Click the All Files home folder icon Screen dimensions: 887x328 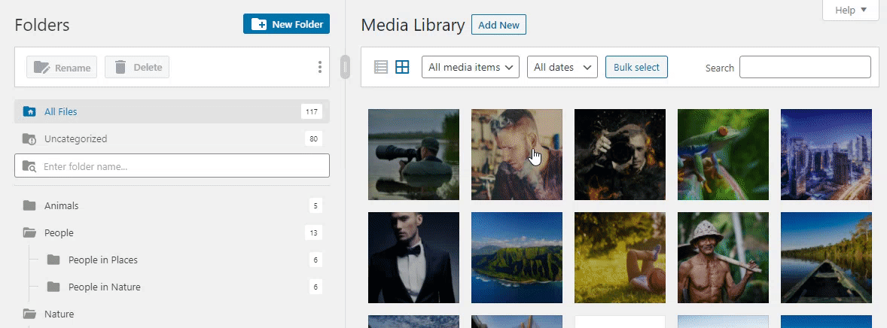pos(29,111)
